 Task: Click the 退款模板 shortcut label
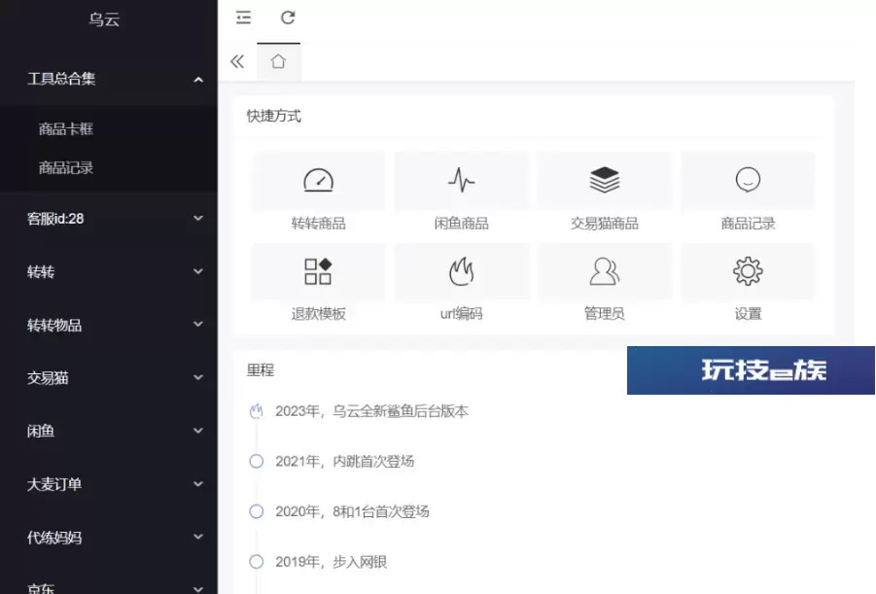[319, 313]
